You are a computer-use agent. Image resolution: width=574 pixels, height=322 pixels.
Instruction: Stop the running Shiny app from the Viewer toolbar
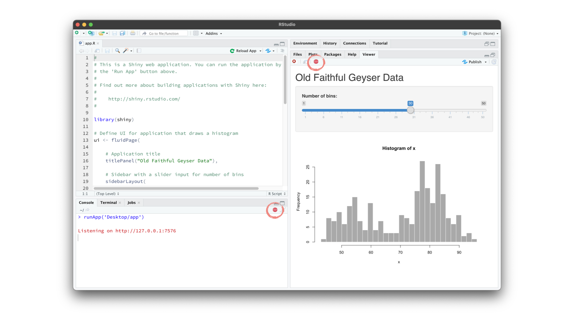[316, 62]
